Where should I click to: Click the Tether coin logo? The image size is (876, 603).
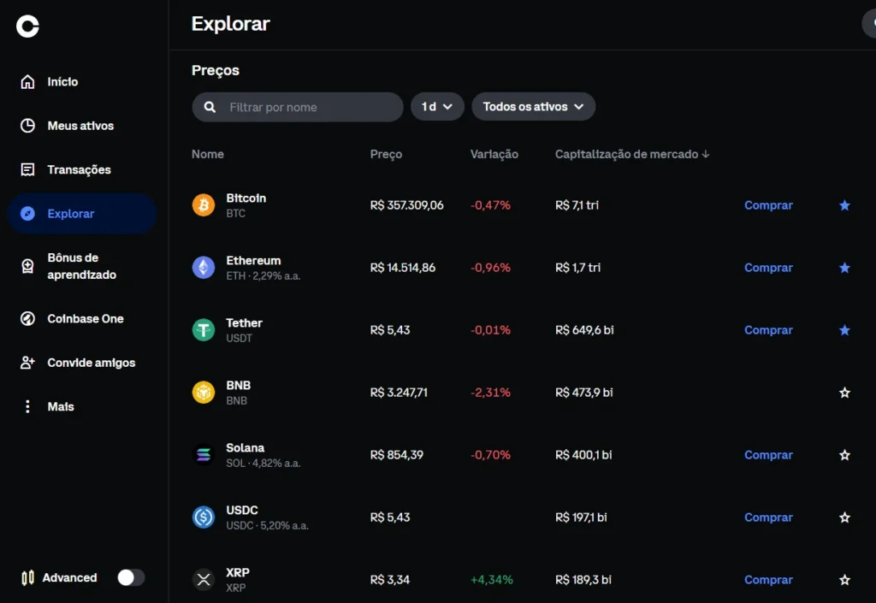coord(204,330)
